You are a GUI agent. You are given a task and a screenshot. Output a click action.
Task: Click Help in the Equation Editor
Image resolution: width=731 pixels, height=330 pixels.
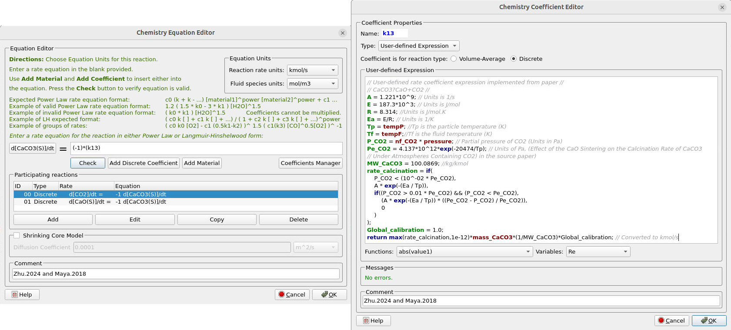pos(22,294)
